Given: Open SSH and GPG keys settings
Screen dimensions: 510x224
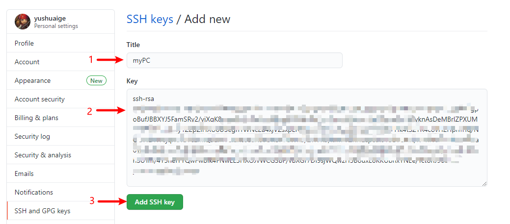Looking at the screenshot, I should tap(60, 211).
